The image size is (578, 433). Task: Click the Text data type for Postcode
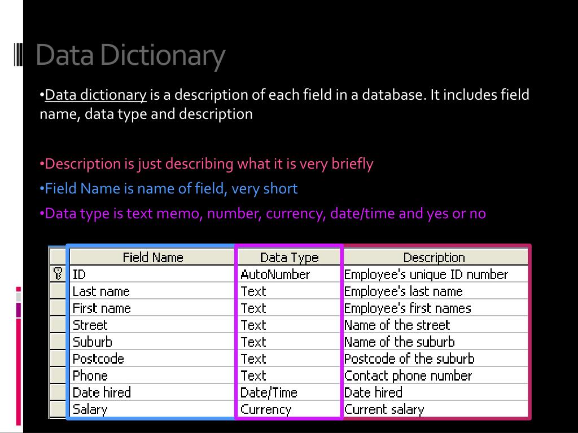289,359
